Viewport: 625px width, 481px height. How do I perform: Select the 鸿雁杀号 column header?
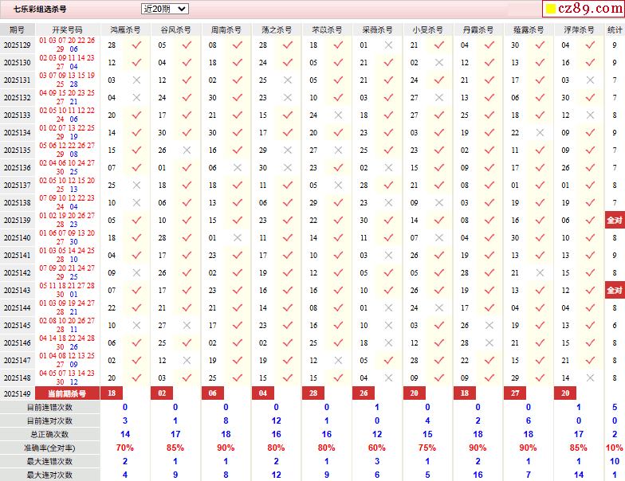click(124, 29)
